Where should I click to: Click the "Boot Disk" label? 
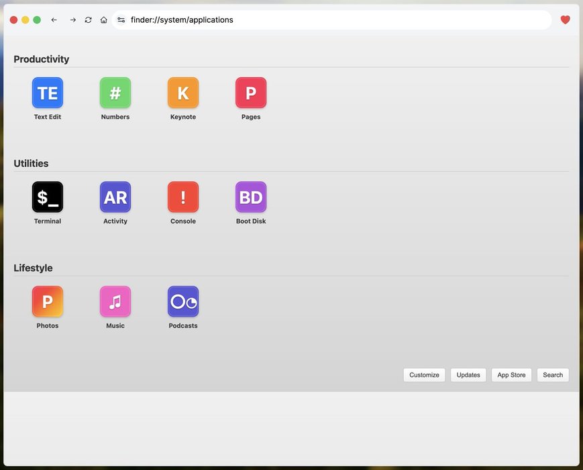pyautogui.click(x=251, y=221)
